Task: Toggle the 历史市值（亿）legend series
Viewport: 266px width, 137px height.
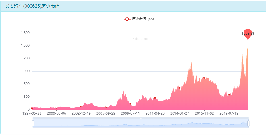Action: (x=139, y=19)
